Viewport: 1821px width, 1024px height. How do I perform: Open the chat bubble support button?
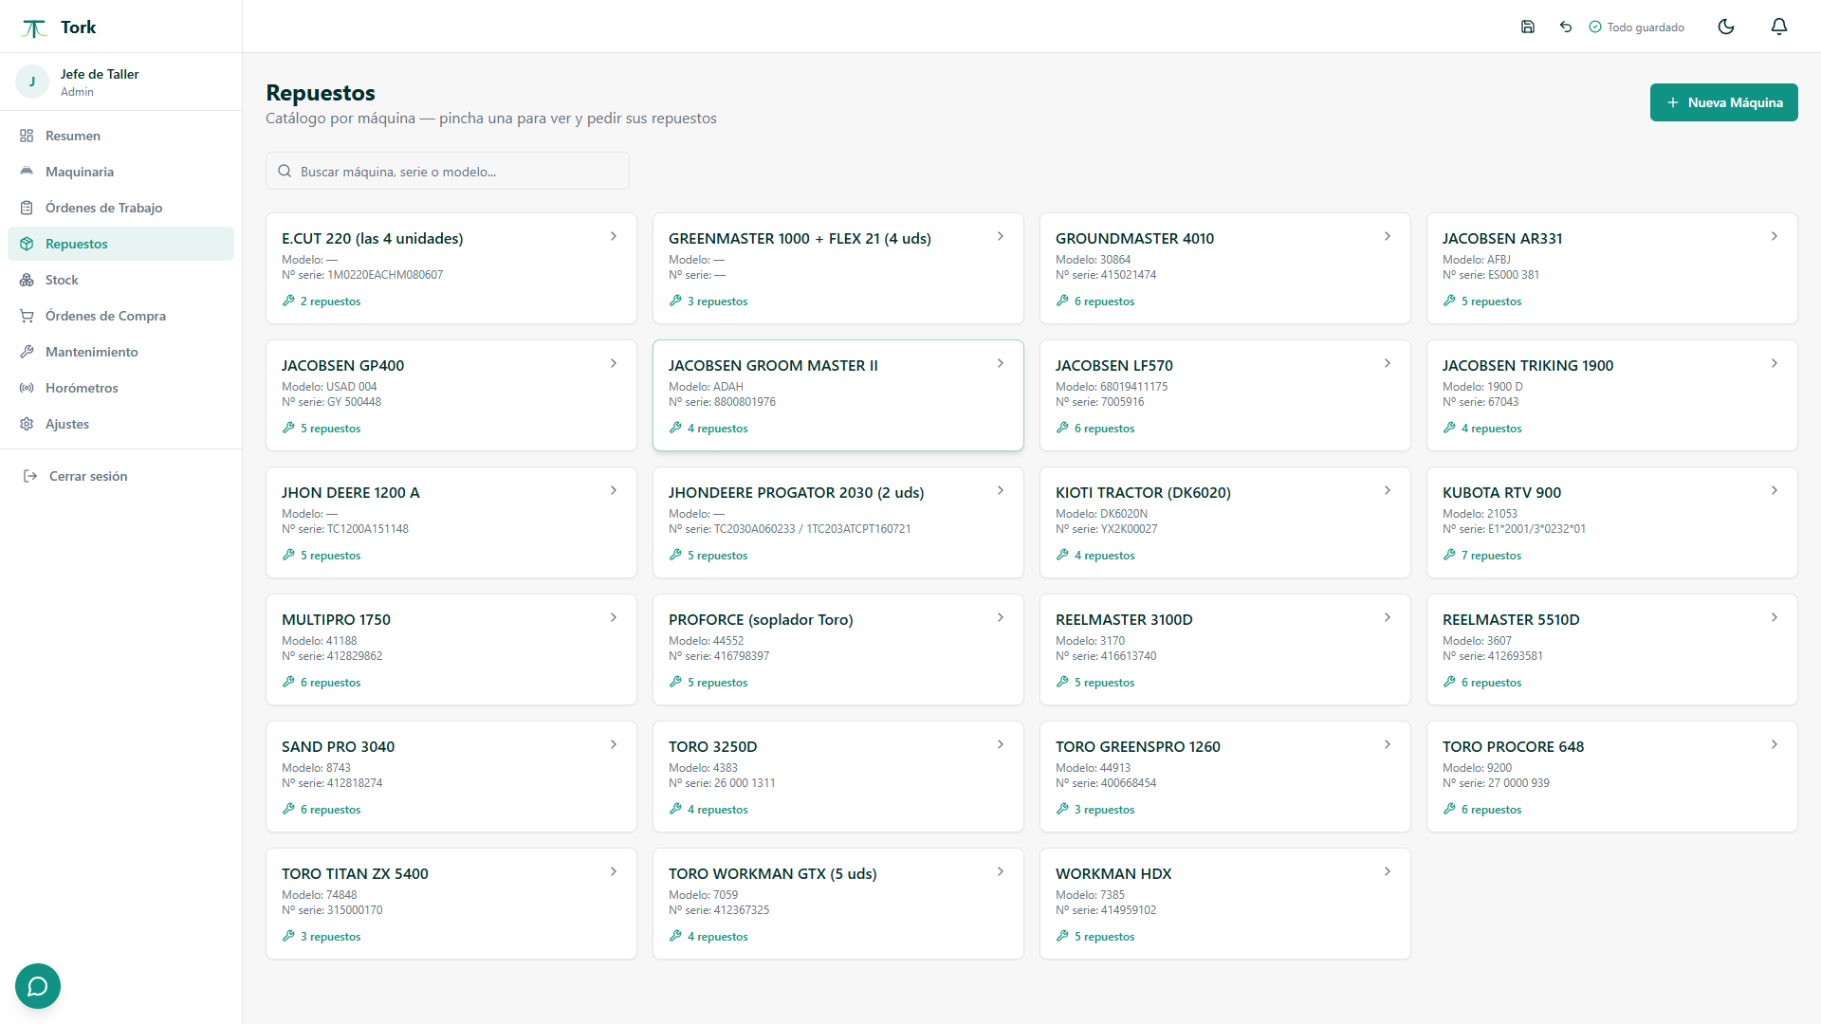(38, 986)
